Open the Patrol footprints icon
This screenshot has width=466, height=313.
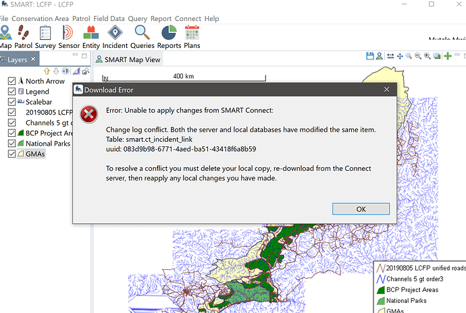[x=23, y=32]
